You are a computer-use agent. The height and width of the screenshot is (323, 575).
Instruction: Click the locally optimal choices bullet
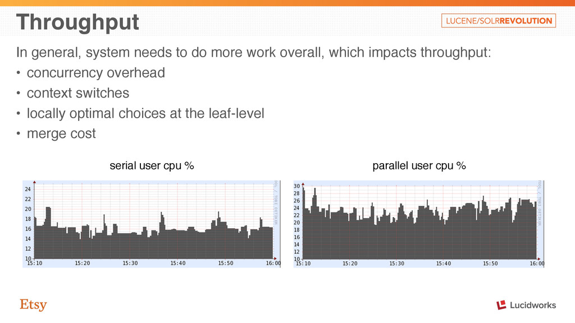(x=145, y=113)
